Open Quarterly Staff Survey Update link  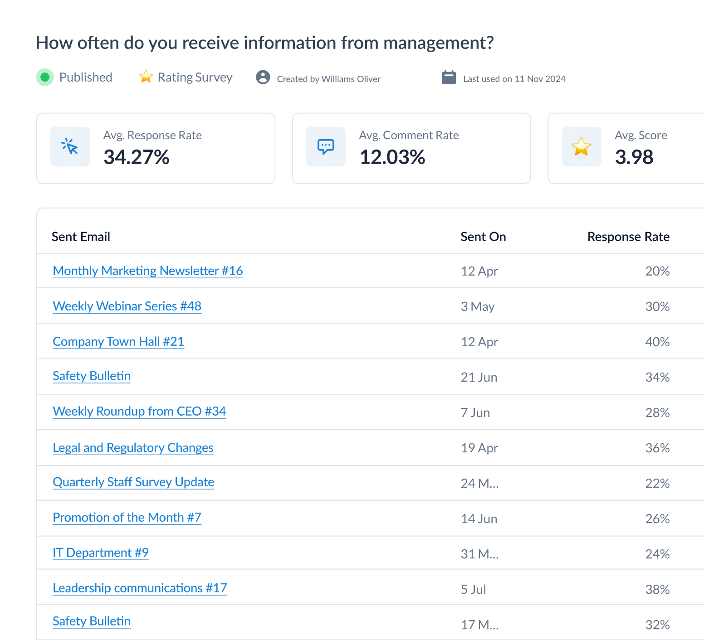[x=133, y=482]
